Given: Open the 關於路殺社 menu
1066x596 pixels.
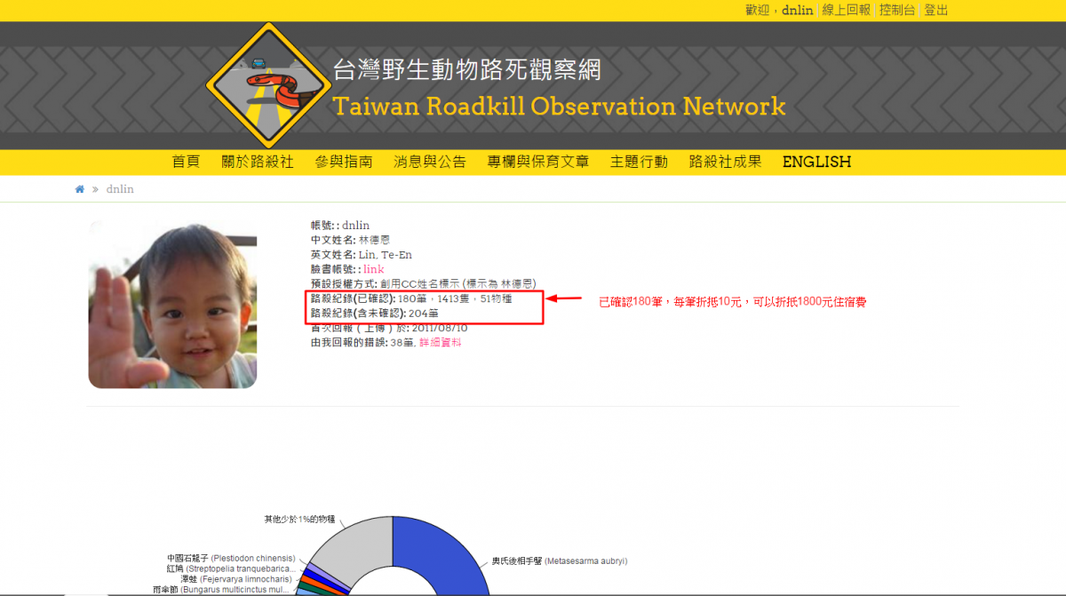Looking at the screenshot, I should click(x=258, y=162).
